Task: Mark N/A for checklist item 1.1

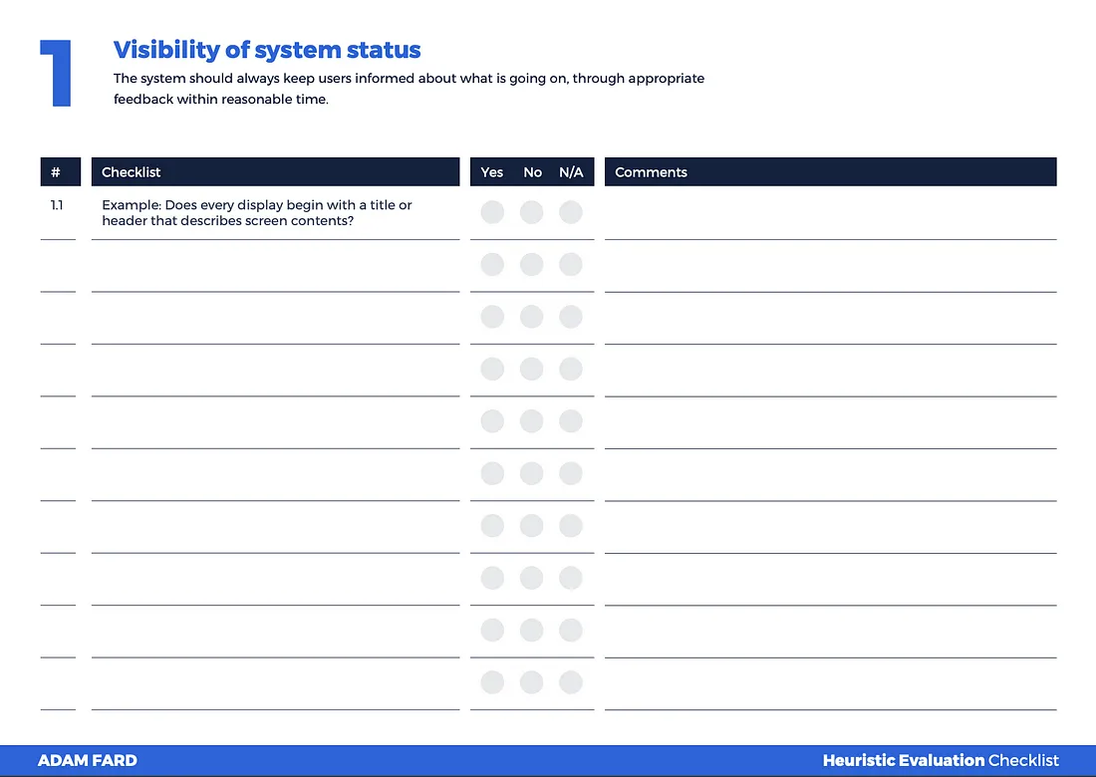Action: pyautogui.click(x=570, y=212)
